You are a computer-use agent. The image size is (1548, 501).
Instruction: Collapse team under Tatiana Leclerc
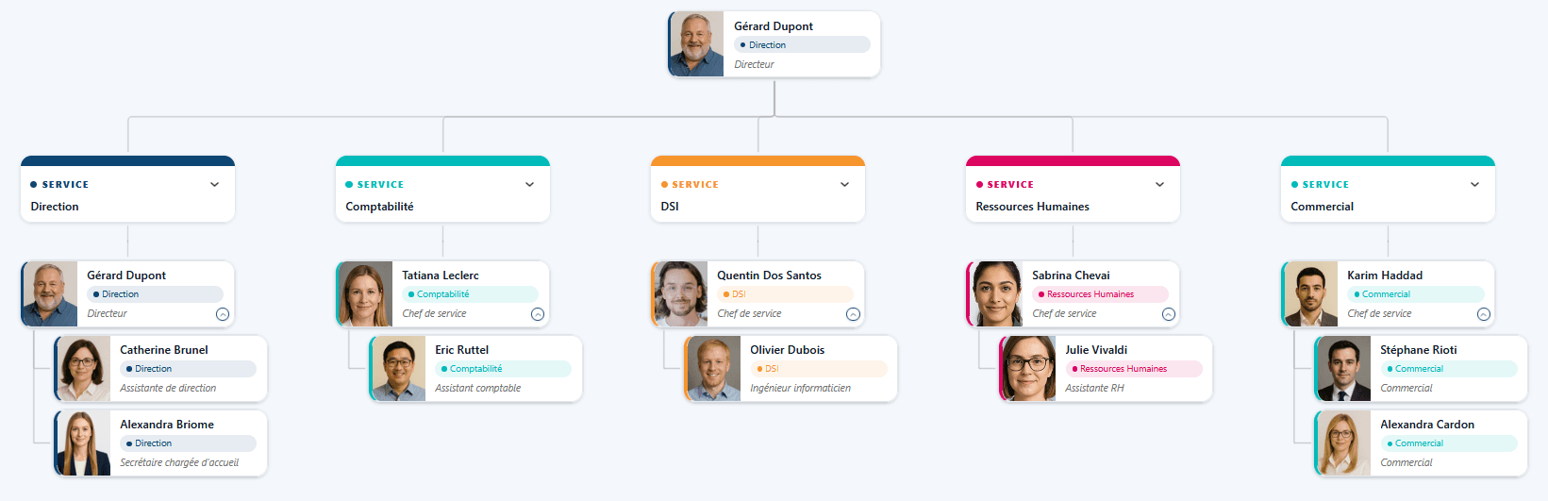(x=538, y=314)
